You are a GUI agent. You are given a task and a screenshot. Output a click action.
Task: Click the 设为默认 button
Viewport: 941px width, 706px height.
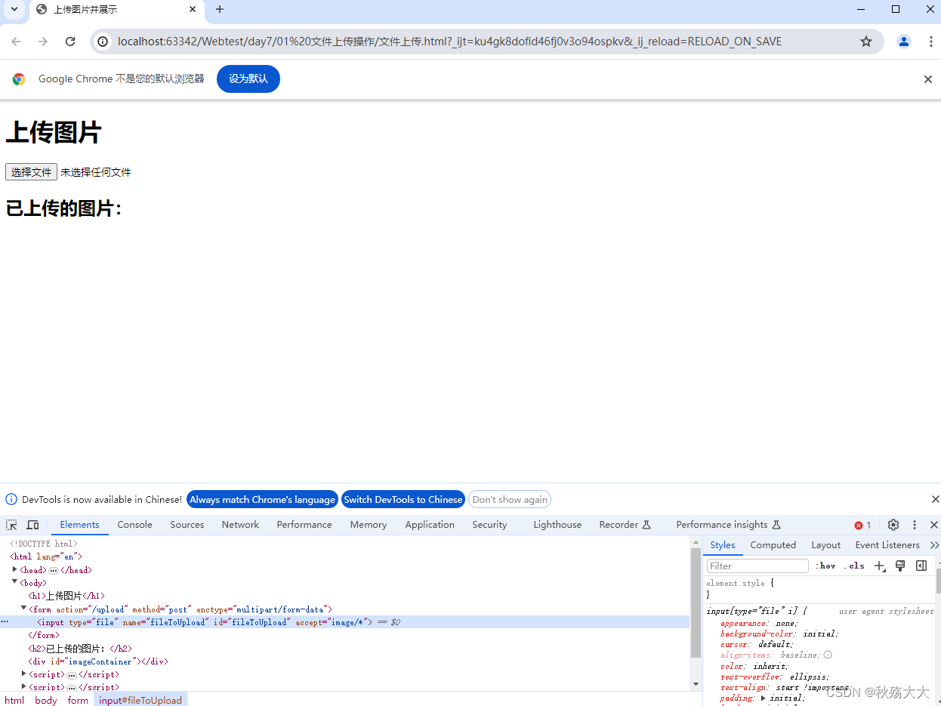point(248,79)
